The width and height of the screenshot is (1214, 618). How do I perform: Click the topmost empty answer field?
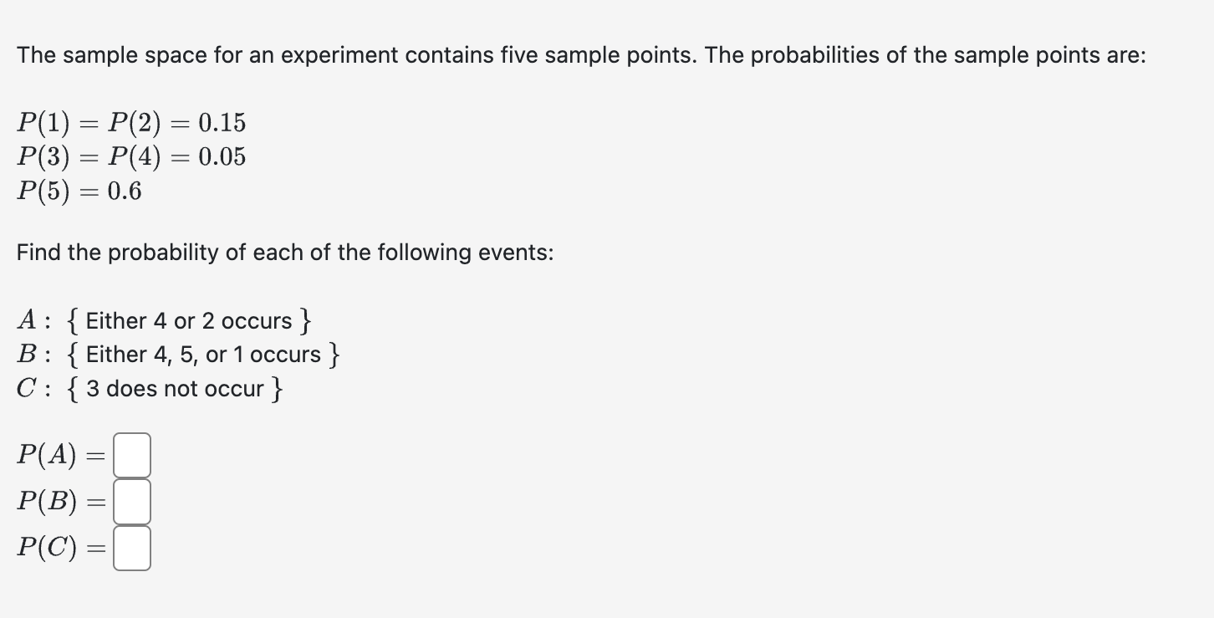coord(132,454)
